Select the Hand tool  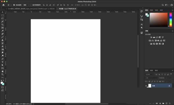(2, 71)
